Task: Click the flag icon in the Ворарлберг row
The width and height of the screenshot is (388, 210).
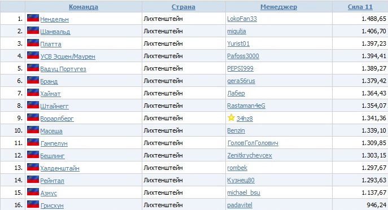Action: coord(33,117)
